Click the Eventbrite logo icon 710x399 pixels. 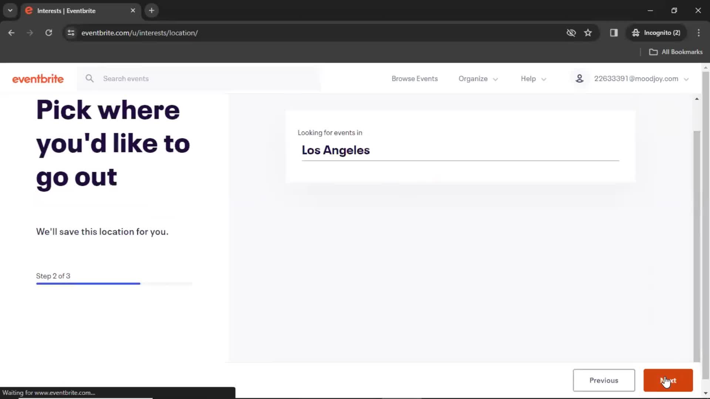point(38,78)
